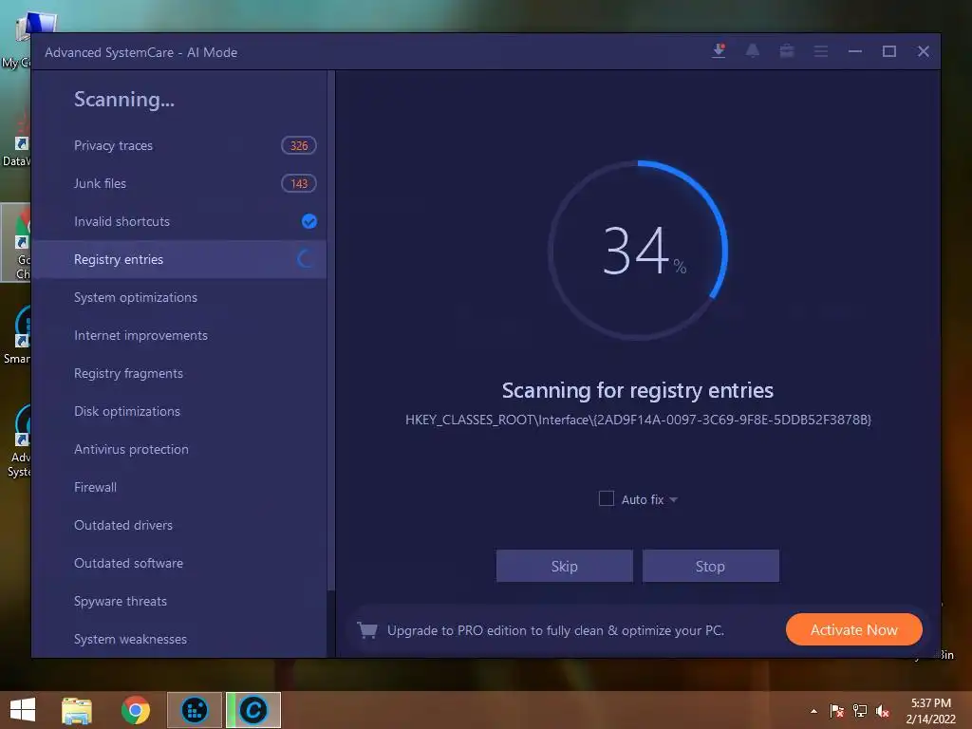Click the Scanning... header
The width and height of the screenshot is (972, 729).
coord(124,99)
